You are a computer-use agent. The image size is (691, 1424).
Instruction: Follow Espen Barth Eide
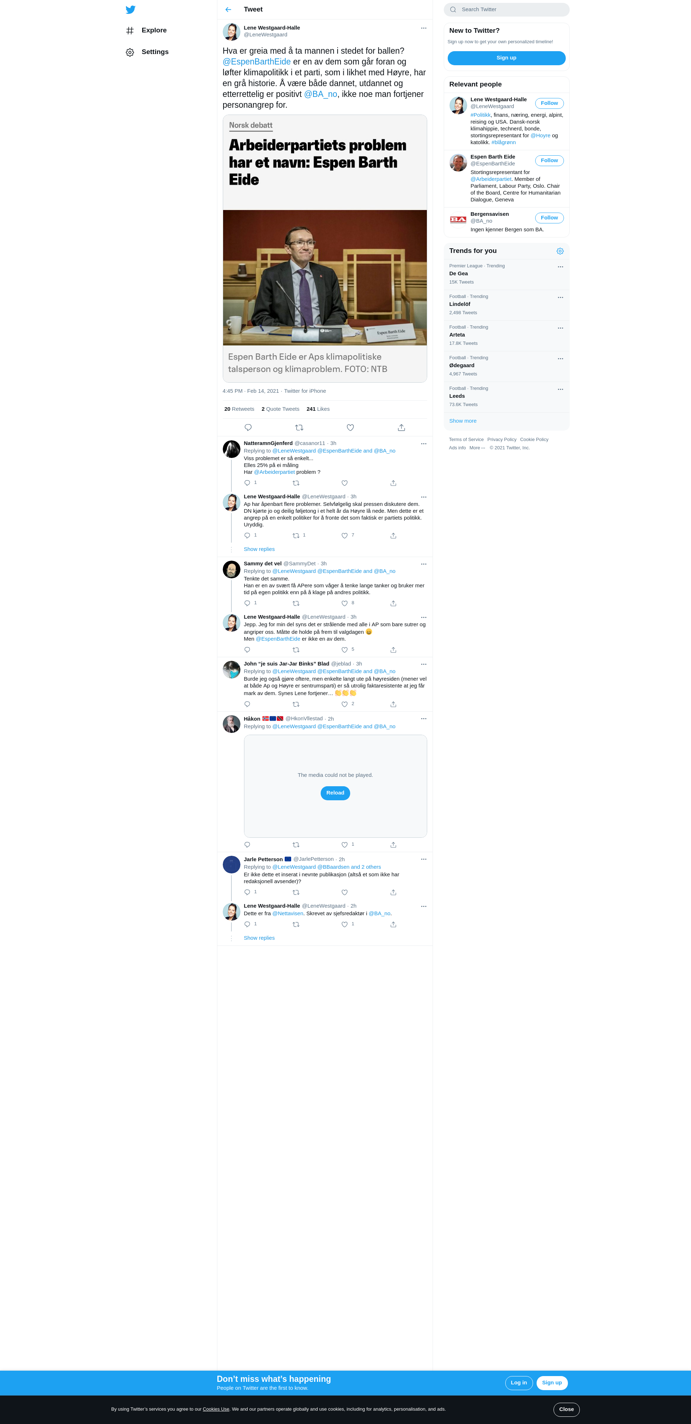pyautogui.click(x=549, y=161)
